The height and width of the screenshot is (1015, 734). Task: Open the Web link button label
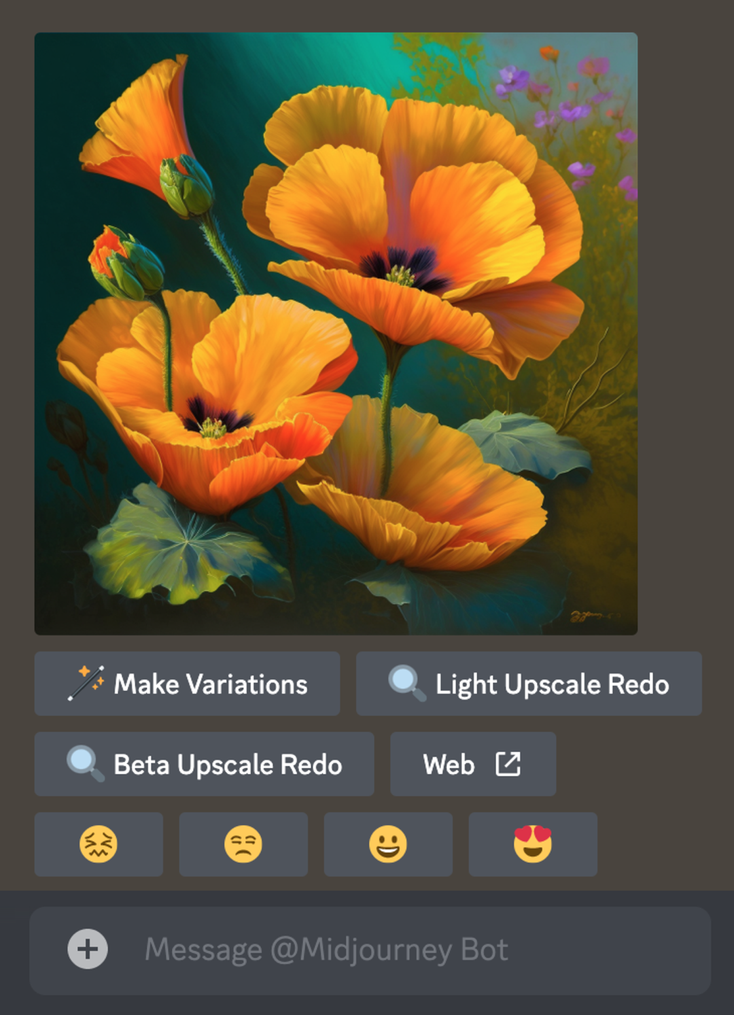point(449,764)
